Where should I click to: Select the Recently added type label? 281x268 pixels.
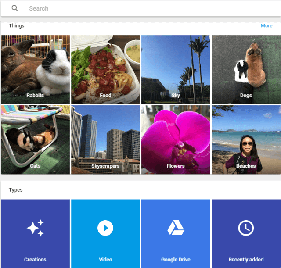246,260
